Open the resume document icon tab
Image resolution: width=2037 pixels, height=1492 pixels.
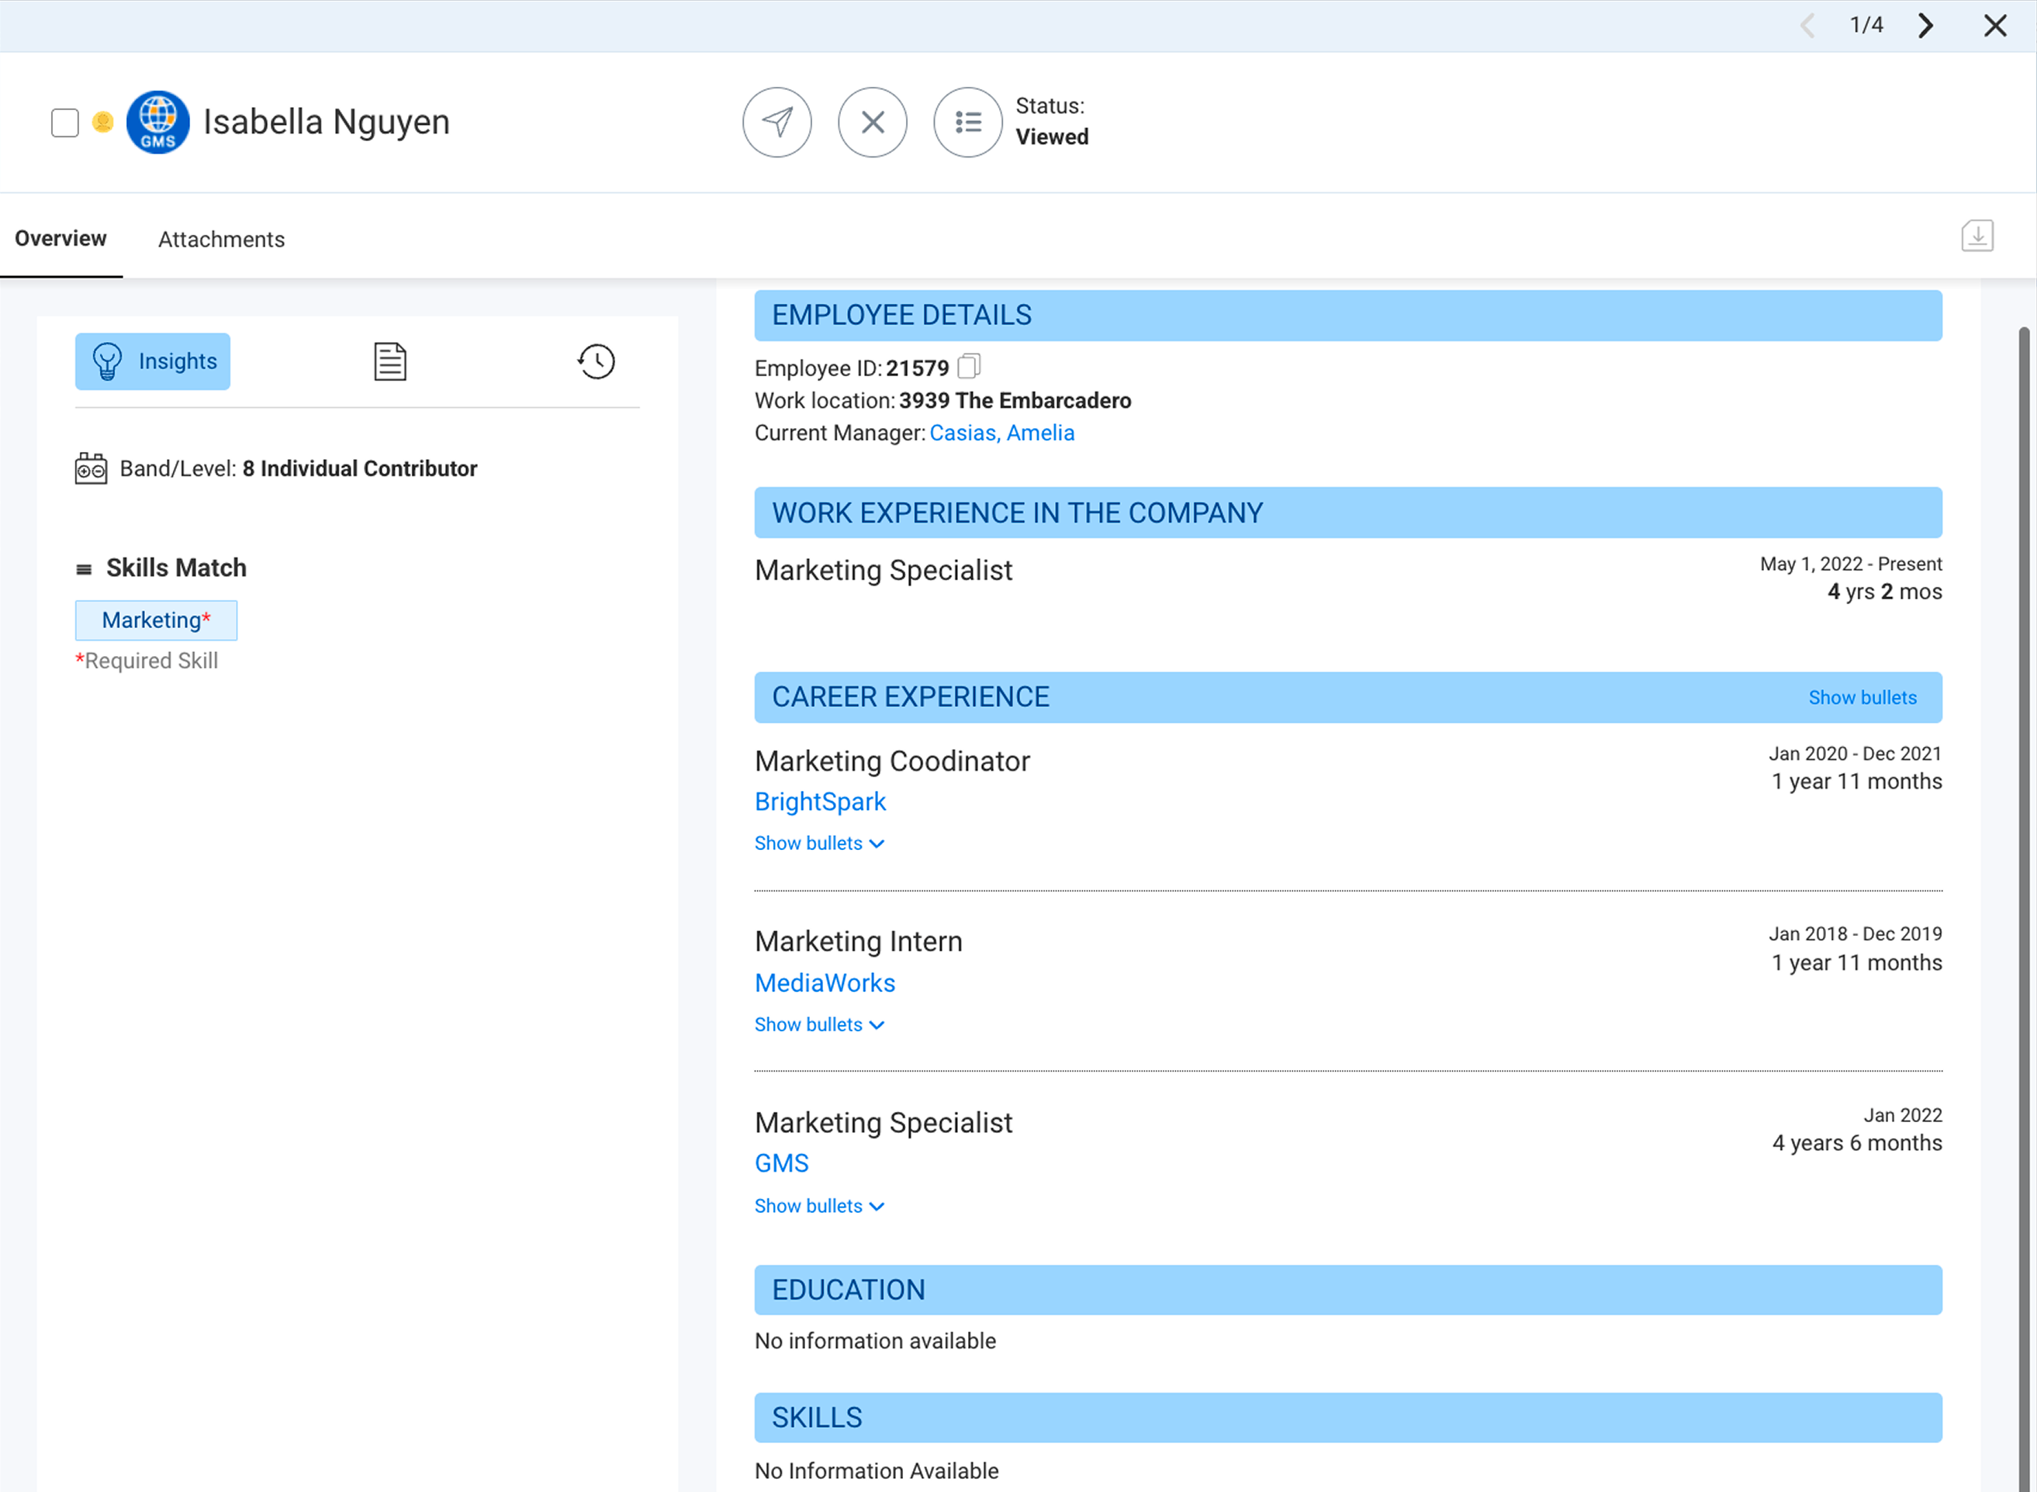[390, 361]
